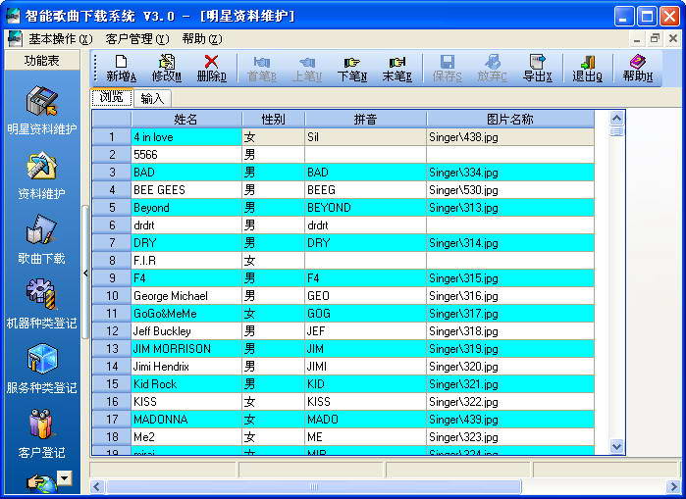Click the Me2 name cell

186,437
